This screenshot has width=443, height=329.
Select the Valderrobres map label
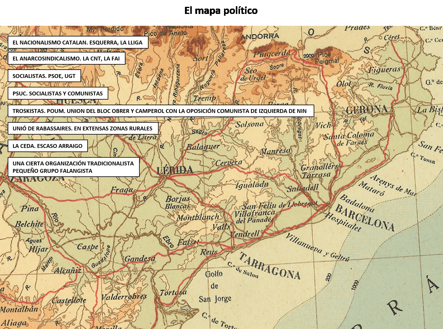(x=124, y=296)
